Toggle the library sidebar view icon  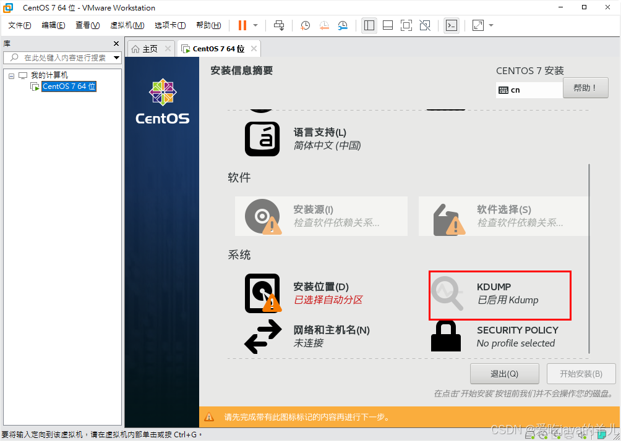pyautogui.click(x=369, y=25)
